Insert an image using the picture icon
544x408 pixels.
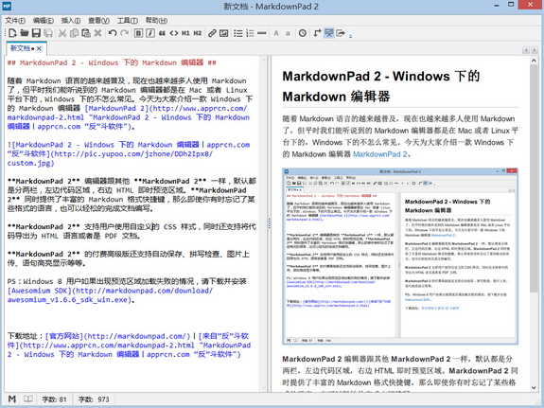[224, 33]
